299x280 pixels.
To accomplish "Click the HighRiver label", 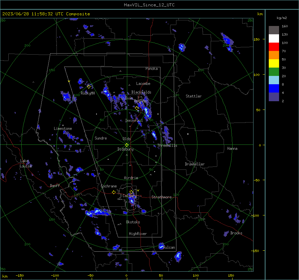I will (x=138, y=234).
